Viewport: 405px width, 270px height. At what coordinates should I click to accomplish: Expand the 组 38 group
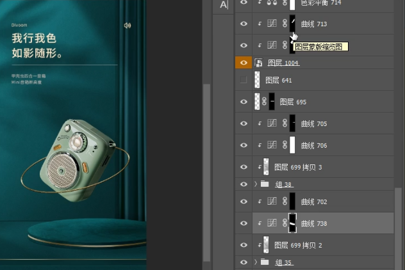[256, 184]
